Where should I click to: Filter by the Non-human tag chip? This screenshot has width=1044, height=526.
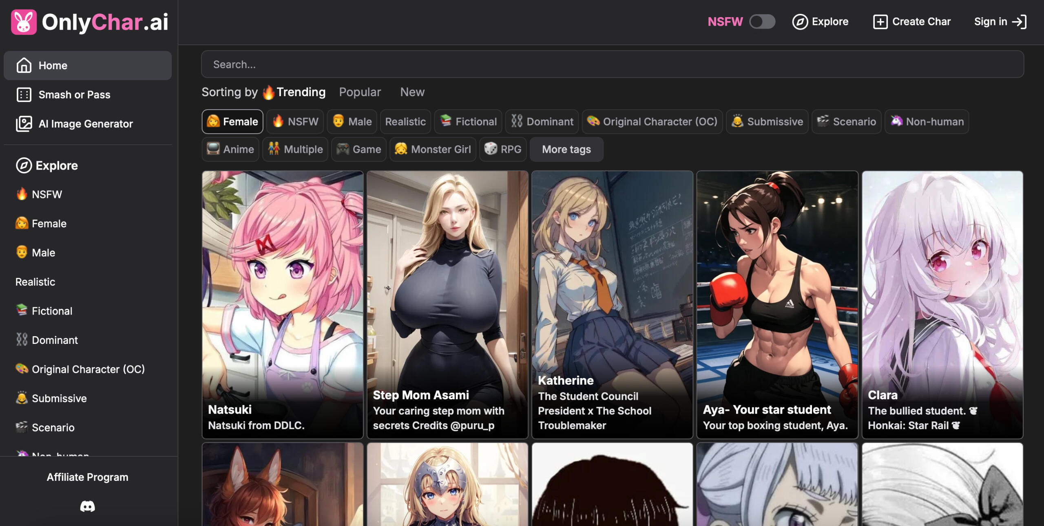927,121
